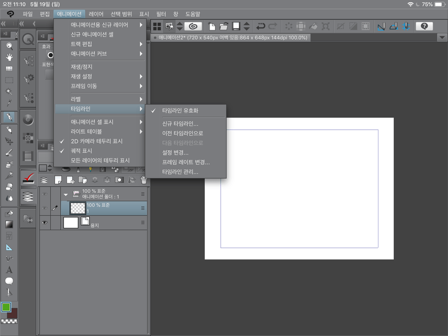Viewport: 448px width, 336px height.
Task: Select the magnifier Zoom tool
Action: [x=9, y=46]
